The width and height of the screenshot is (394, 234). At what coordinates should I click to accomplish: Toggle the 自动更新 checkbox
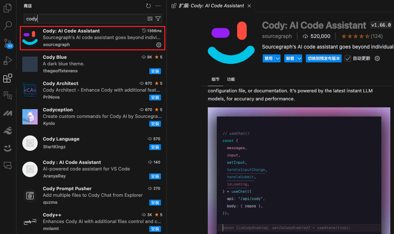348,58
